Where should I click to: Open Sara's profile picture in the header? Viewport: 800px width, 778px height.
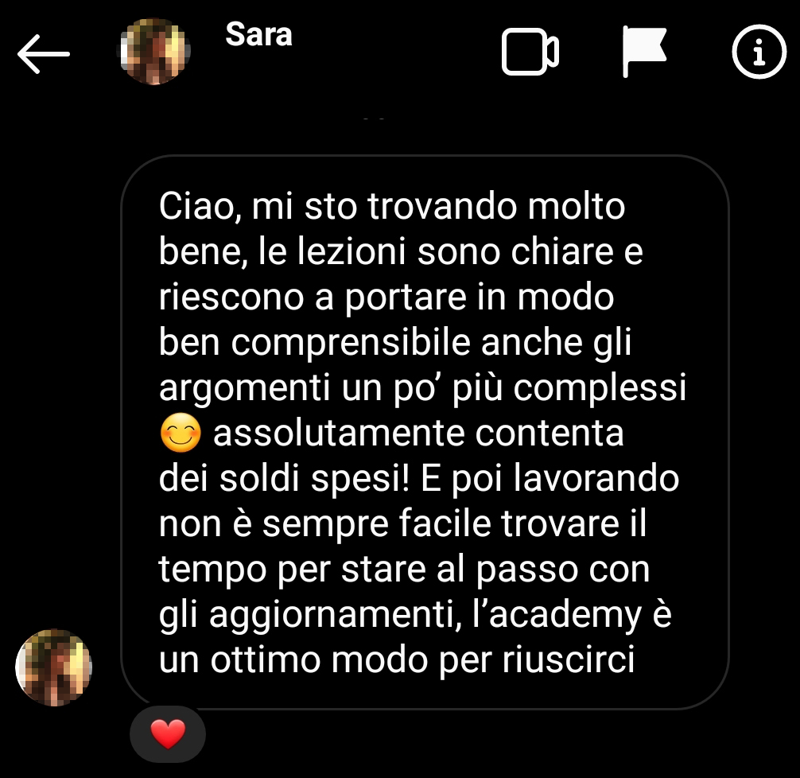click(x=155, y=52)
